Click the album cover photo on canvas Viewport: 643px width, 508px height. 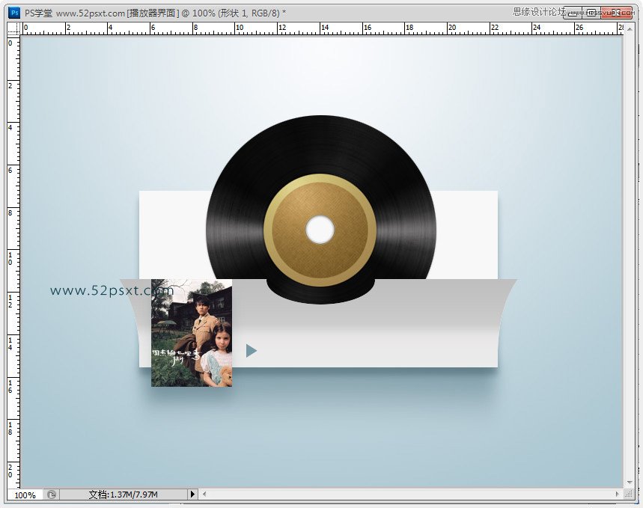coord(192,333)
